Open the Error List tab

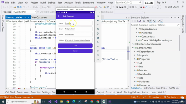[x=110, y=92]
